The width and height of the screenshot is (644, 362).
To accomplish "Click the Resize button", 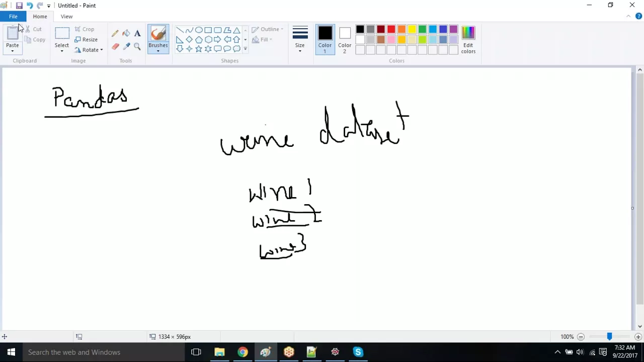I will click(86, 39).
